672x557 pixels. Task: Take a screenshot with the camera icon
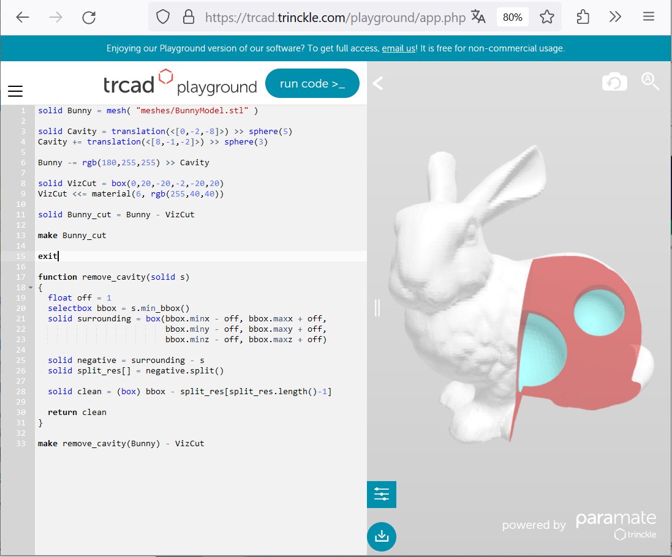614,81
